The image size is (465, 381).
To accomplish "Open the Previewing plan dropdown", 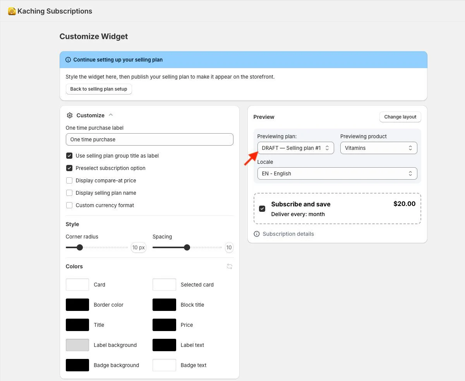I will pyautogui.click(x=295, y=148).
